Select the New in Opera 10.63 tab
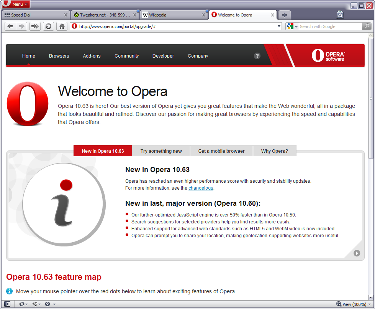This screenshot has height=309, width=375. click(x=103, y=151)
